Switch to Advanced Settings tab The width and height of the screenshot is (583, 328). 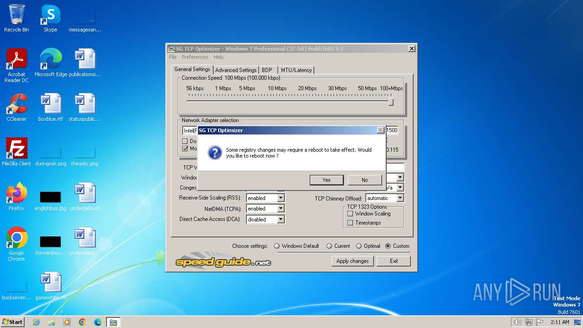click(x=236, y=70)
